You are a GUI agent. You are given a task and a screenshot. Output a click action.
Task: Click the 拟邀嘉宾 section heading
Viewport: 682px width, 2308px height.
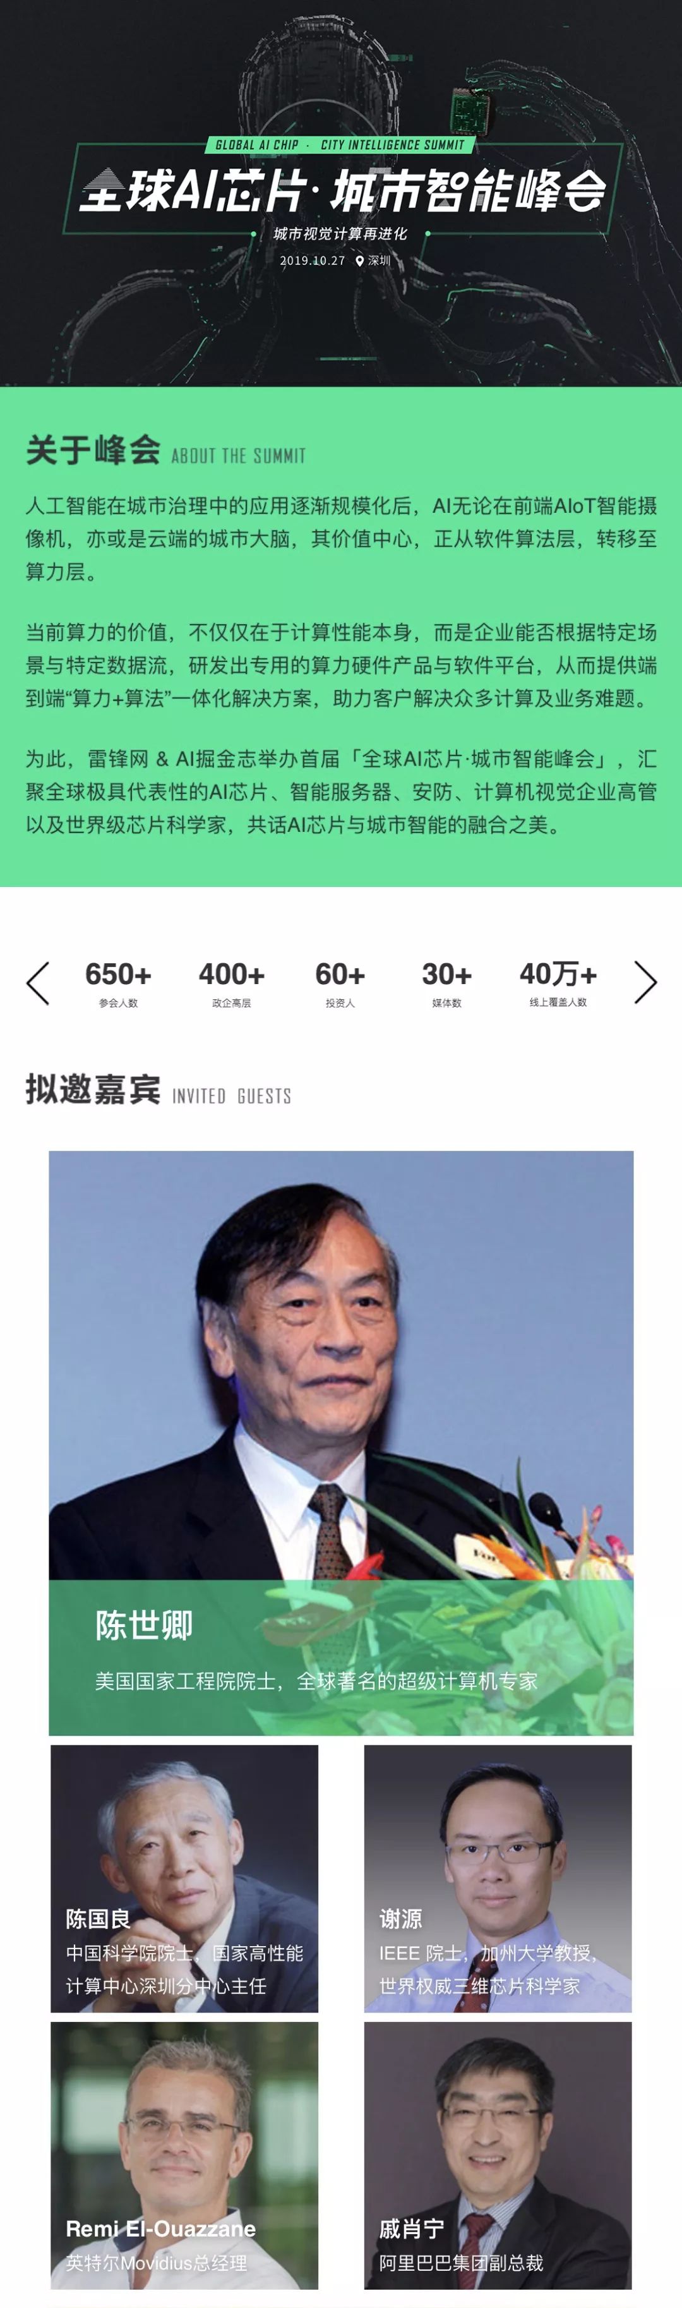92,1090
